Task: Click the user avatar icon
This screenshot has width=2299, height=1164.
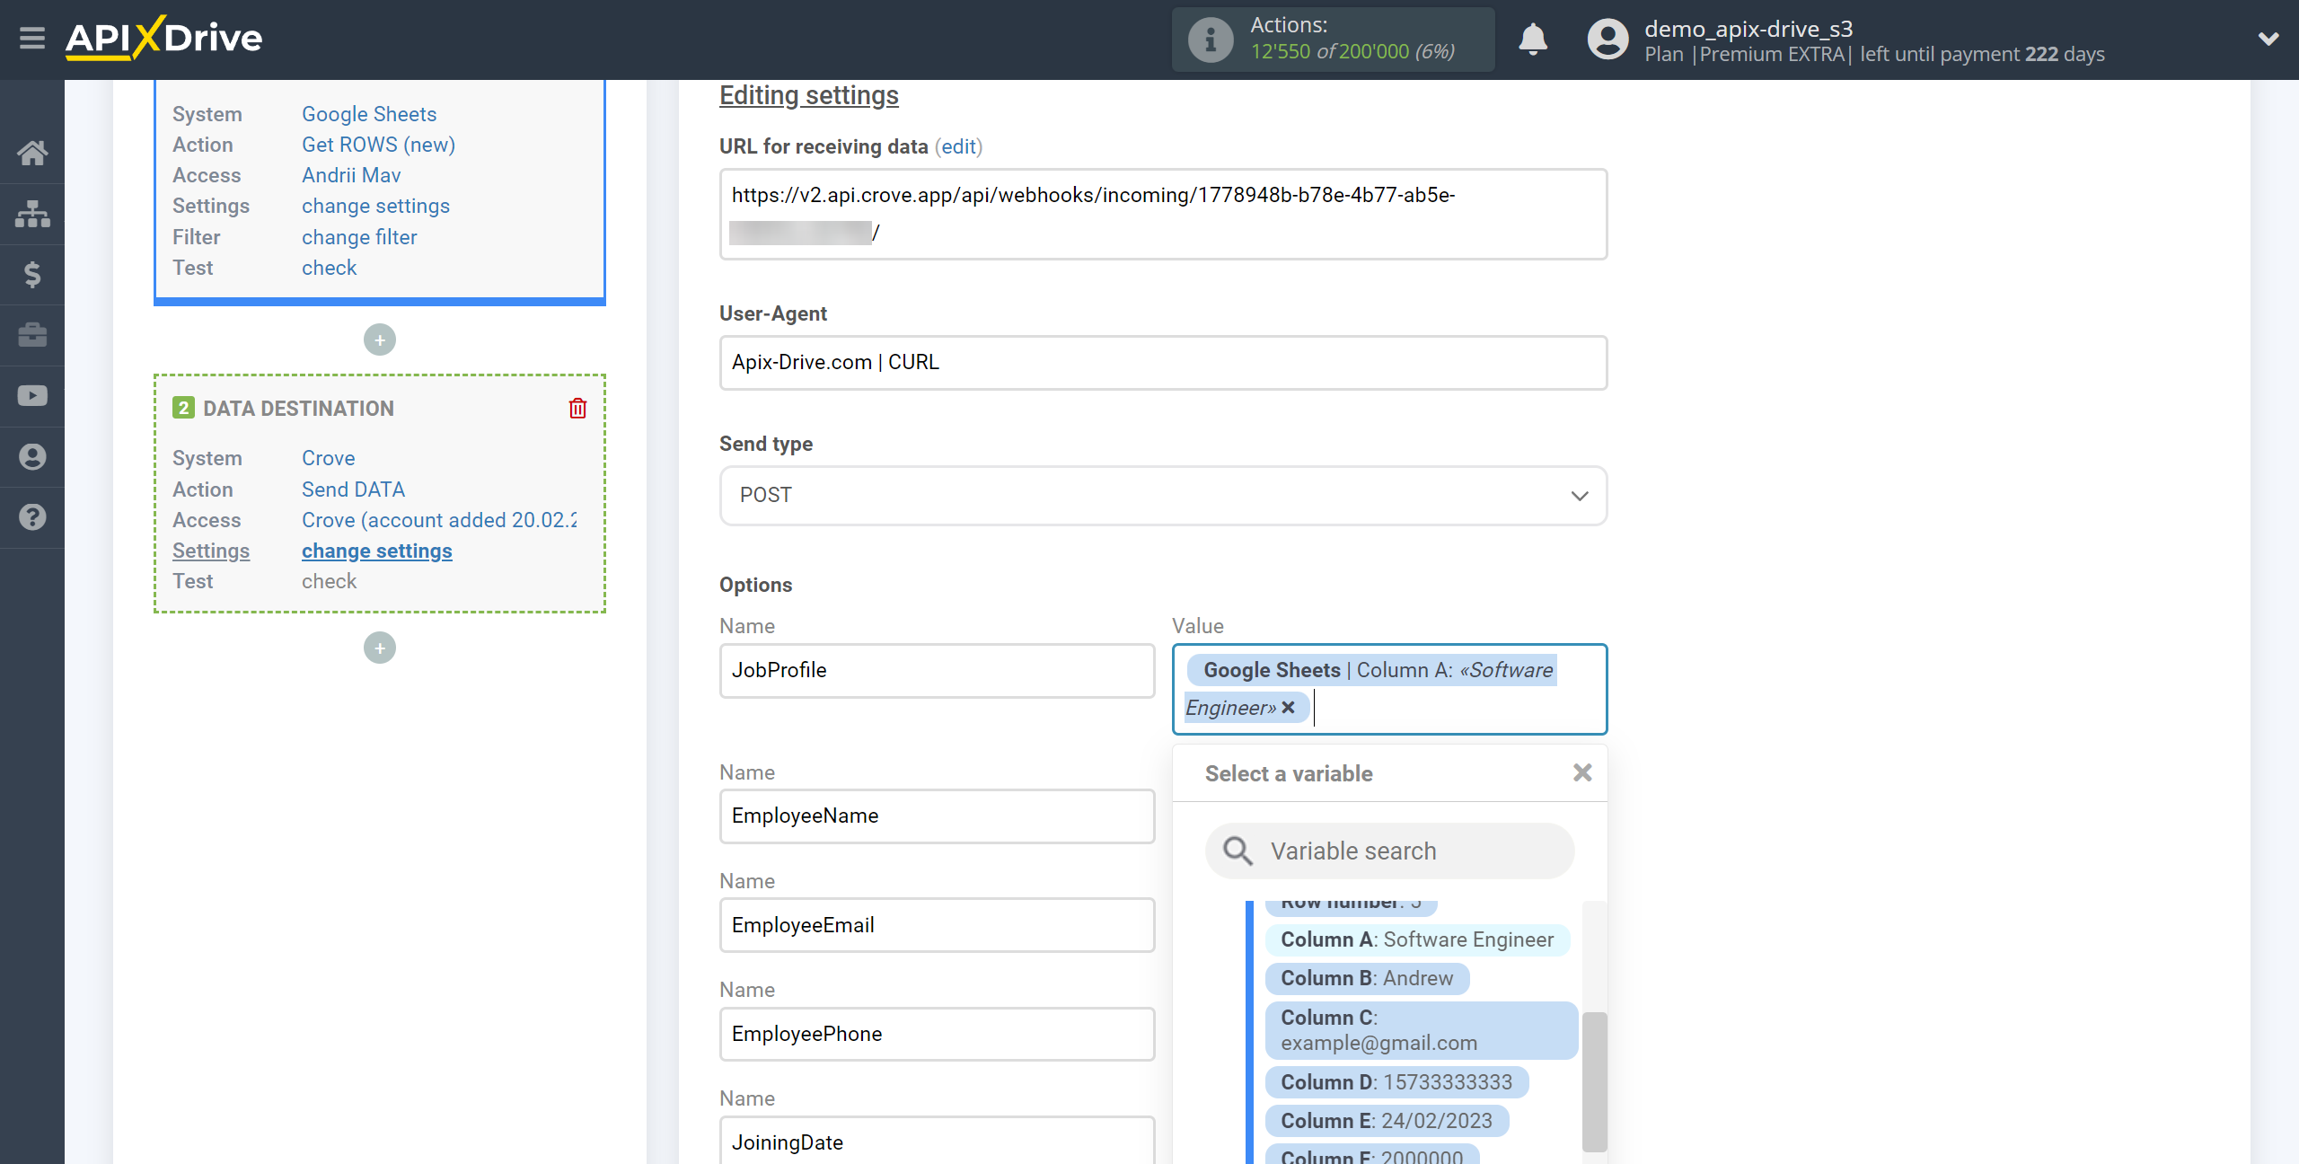Action: pos(1608,40)
